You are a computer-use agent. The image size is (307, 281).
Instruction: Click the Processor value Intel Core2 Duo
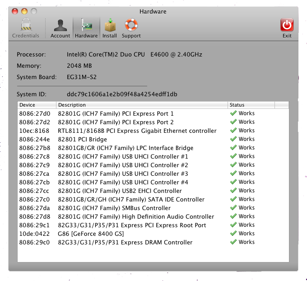tap(135, 55)
